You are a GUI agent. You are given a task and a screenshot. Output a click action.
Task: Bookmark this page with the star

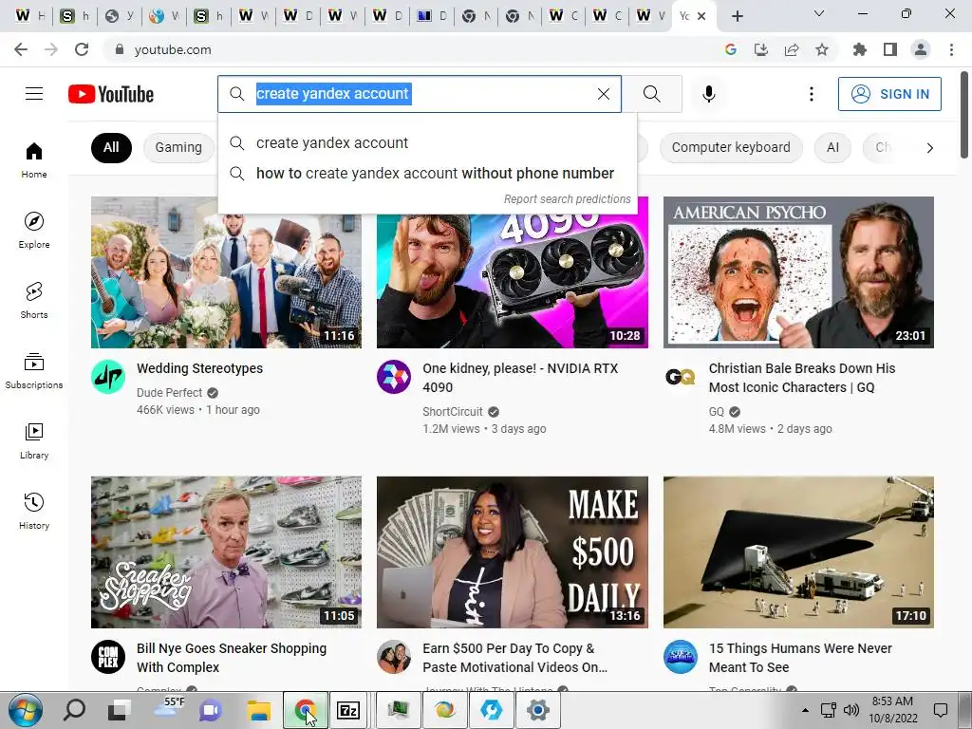pos(822,49)
